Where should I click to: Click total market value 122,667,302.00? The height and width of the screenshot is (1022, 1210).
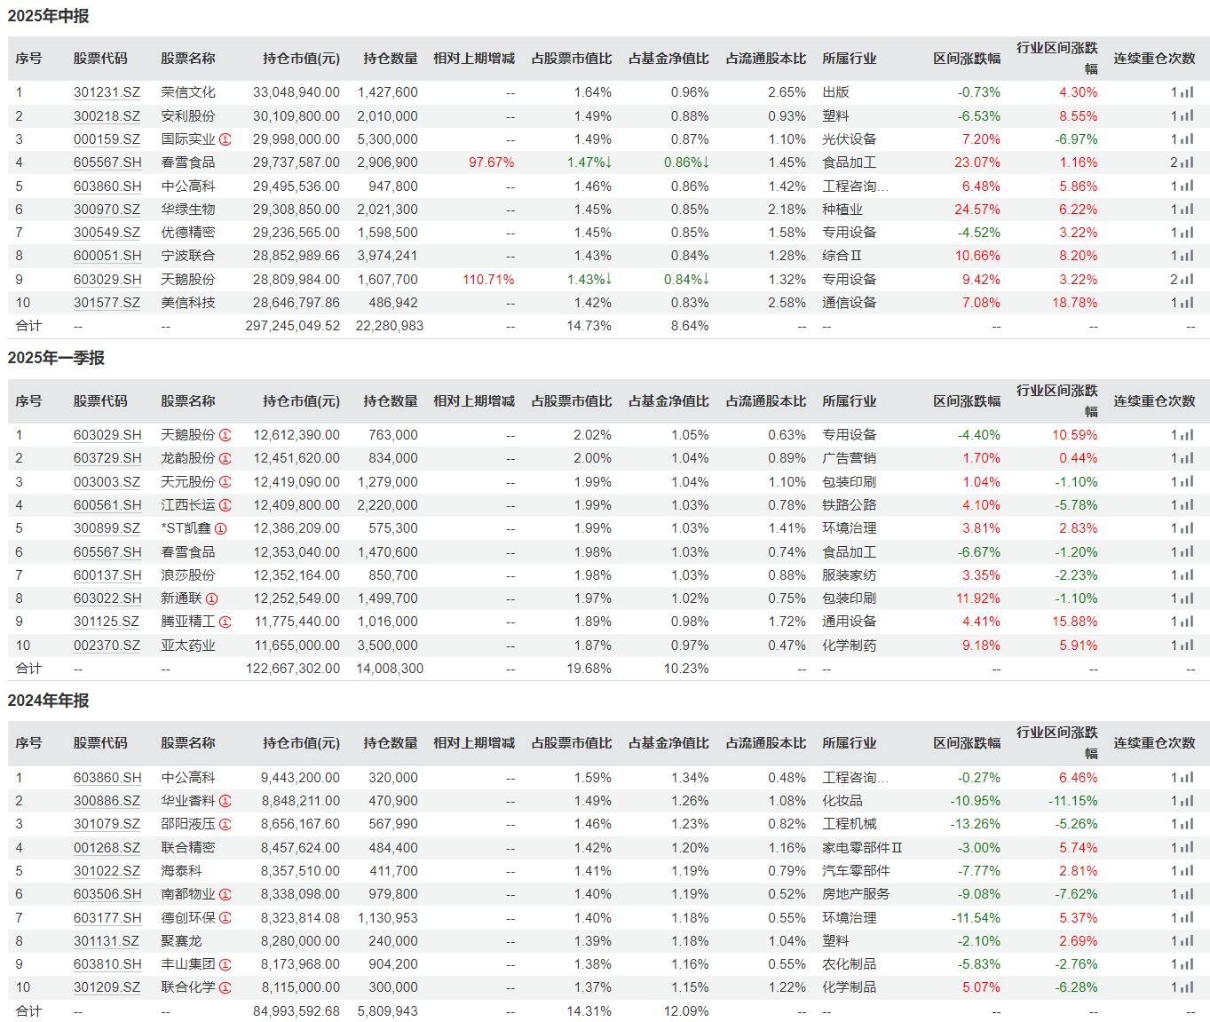(293, 669)
